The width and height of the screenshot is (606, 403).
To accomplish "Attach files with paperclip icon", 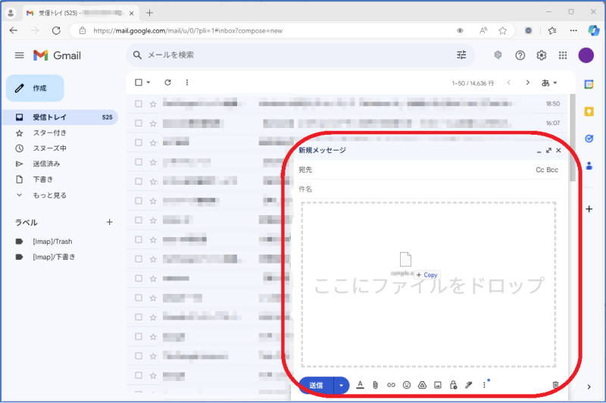I will point(375,385).
